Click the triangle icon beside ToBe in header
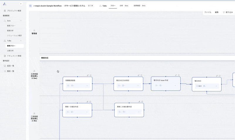 pyautogui.click(x=100, y=6)
